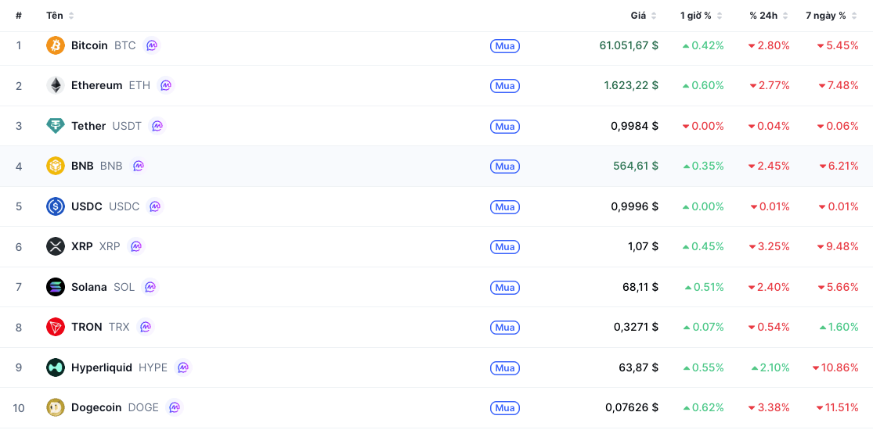Click the TRON red logo
Image resolution: width=873 pixels, height=430 pixels.
tap(56, 327)
